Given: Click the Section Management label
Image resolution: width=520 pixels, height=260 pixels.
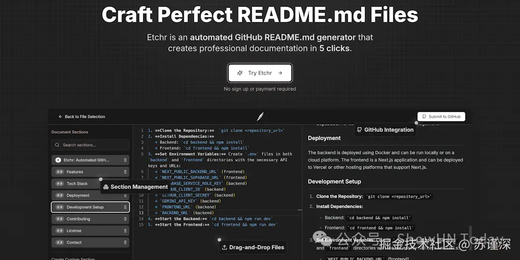Looking at the screenshot, I should click(x=139, y=187).
